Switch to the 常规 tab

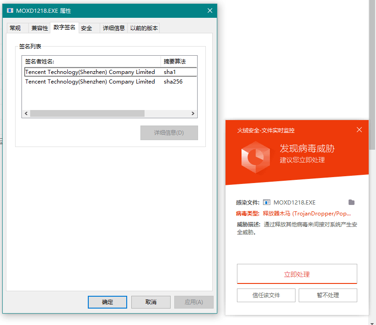[16, 28]
